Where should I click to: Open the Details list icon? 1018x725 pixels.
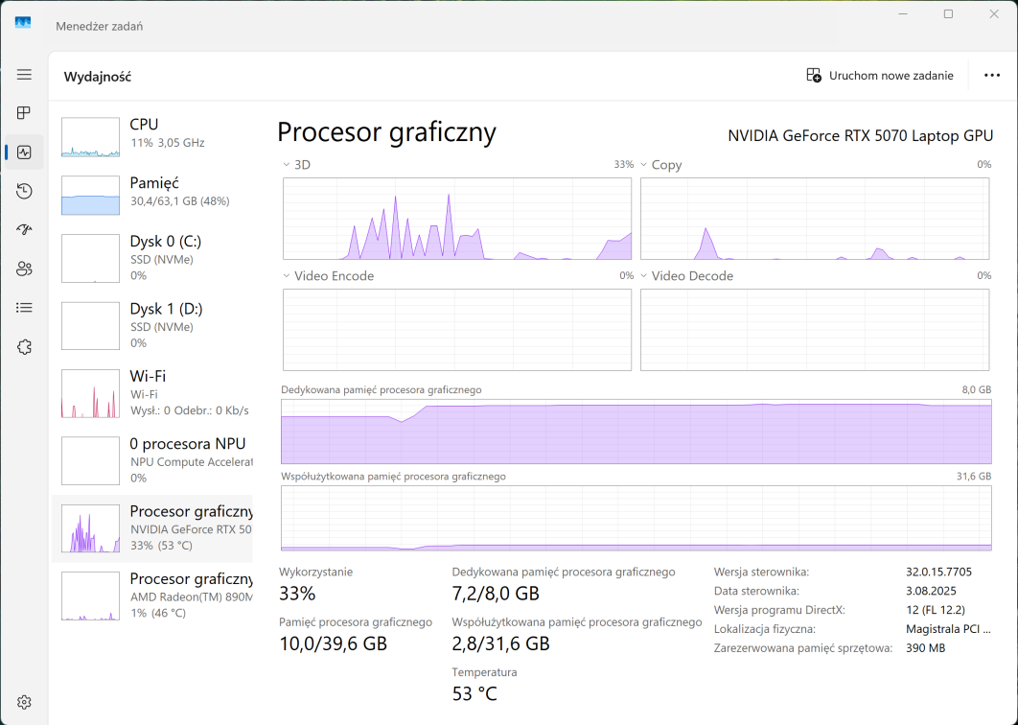(x=24, y=308)
